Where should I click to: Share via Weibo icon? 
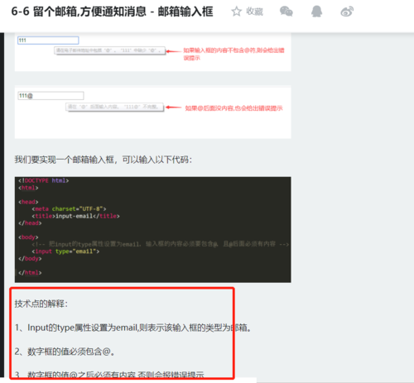(347, 12)
